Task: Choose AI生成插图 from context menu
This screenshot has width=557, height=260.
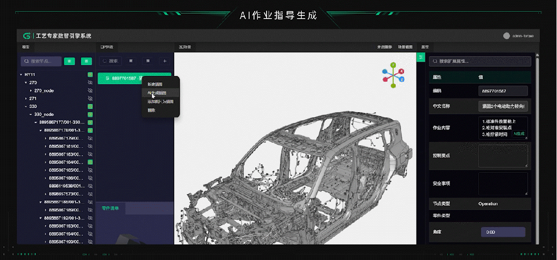Action: pyautogui.click(x=157, y=93)
